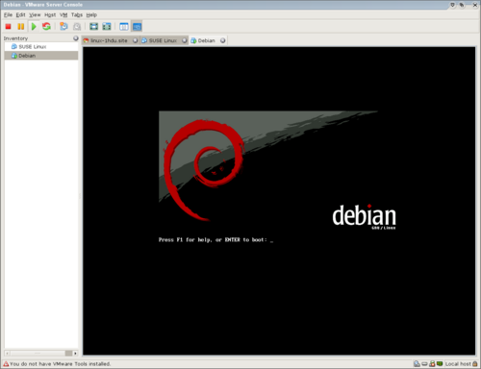Open the View menu
Screen dimensions: 481x369
point(35,14)
